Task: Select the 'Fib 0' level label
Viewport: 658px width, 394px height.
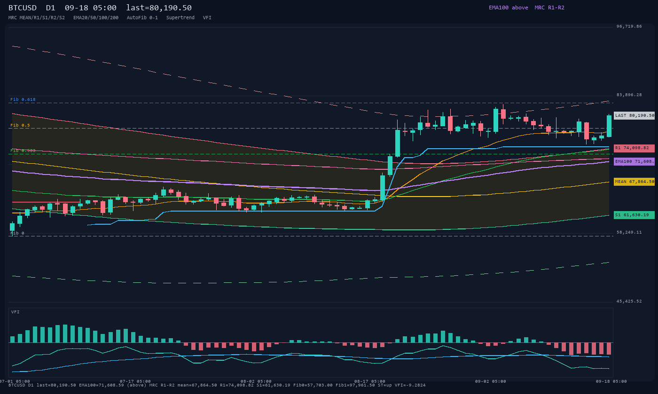Action: (x=17, y=233)
